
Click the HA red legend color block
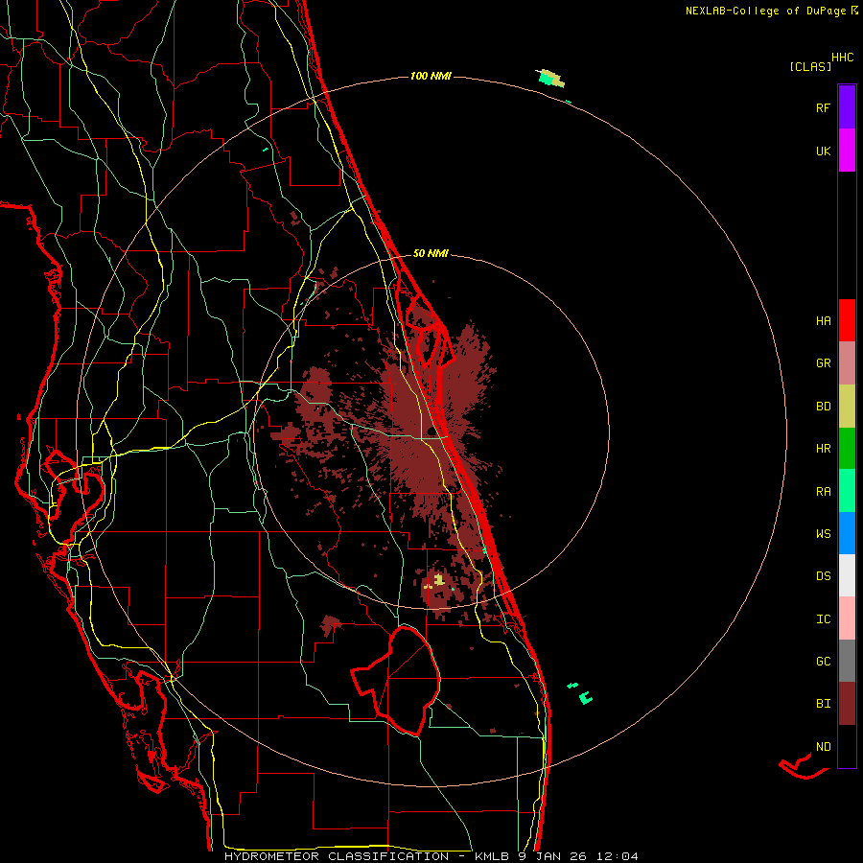pos(847,320)
